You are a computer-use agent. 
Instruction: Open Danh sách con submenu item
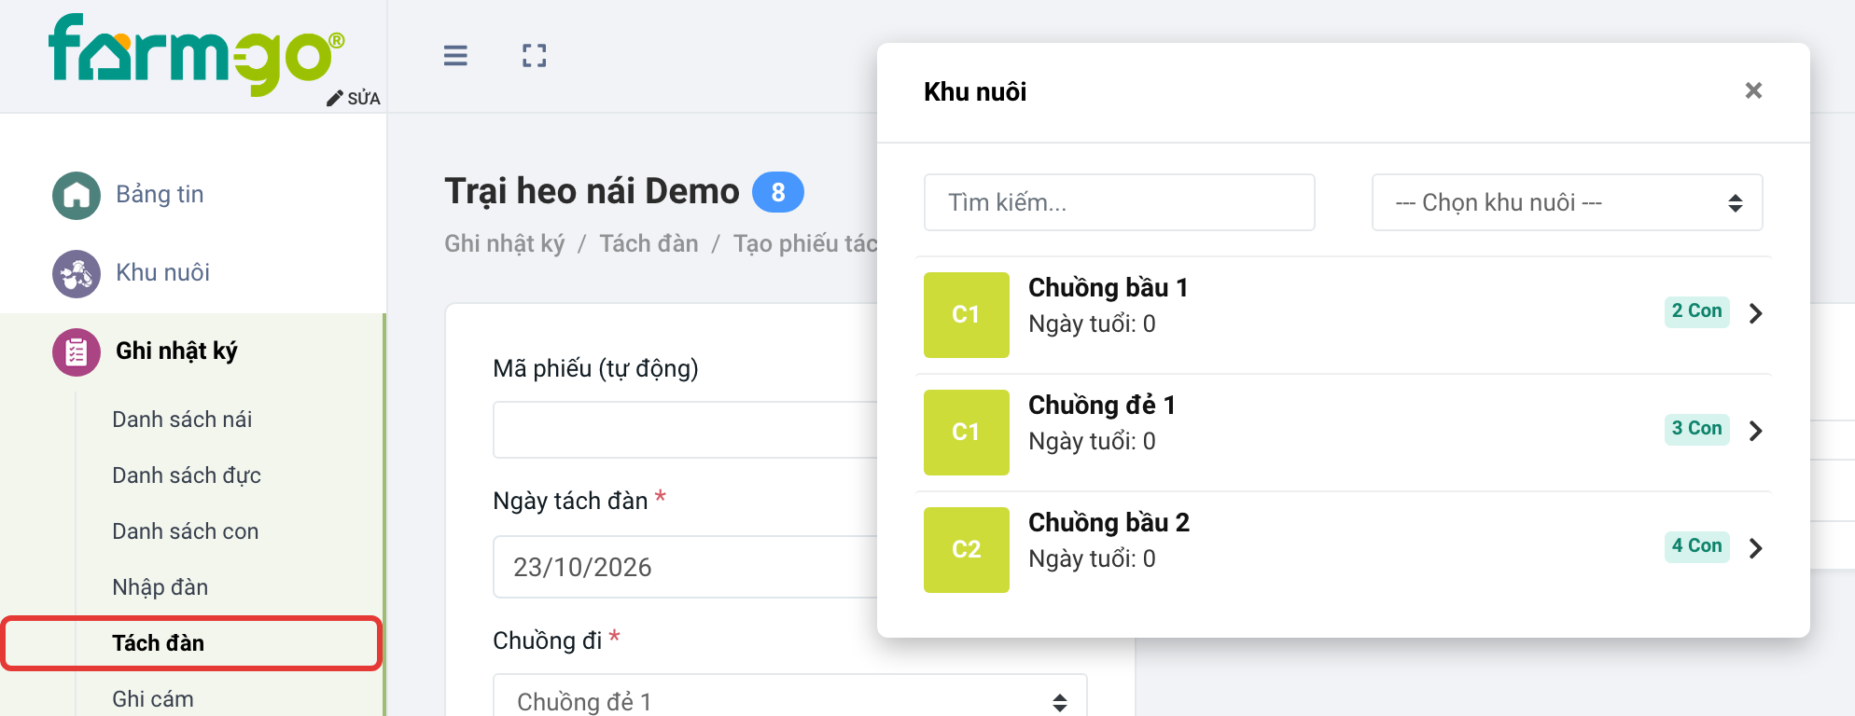click(x=186, y=531)
